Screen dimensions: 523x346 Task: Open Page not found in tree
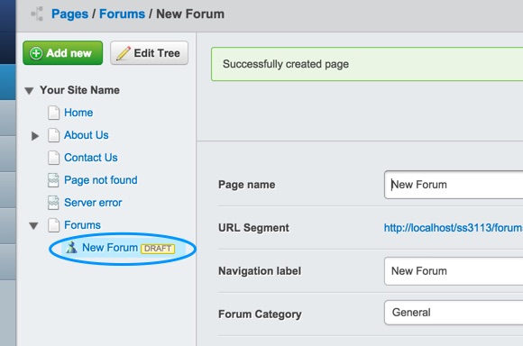tap(101, 180)
